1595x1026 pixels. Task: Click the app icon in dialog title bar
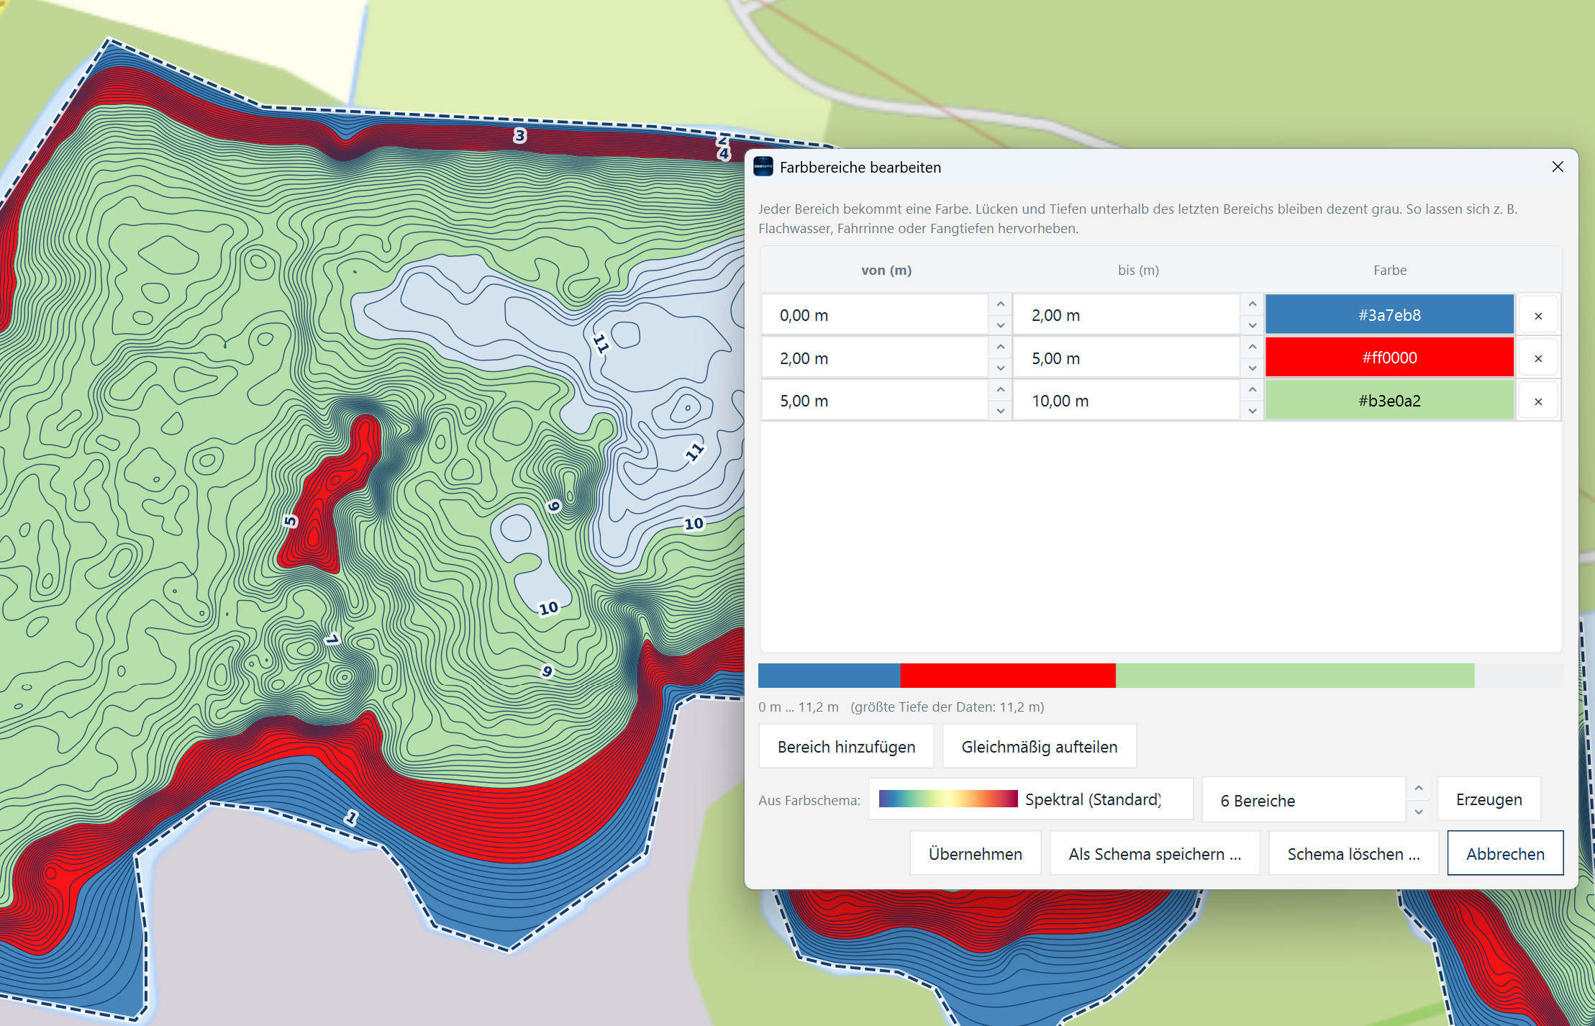pos(763,167)
